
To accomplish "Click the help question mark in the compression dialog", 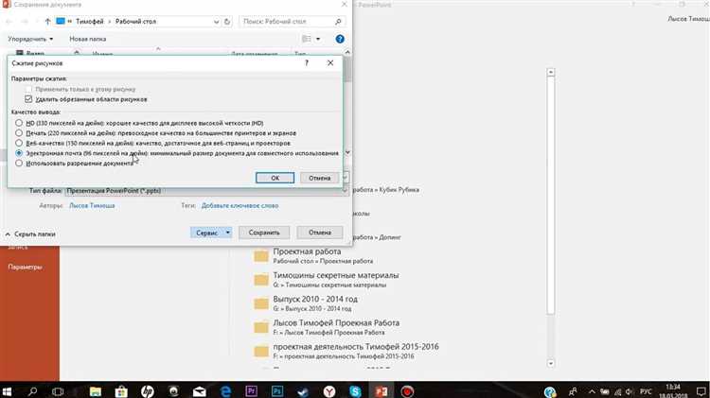I will click(307, 62).
